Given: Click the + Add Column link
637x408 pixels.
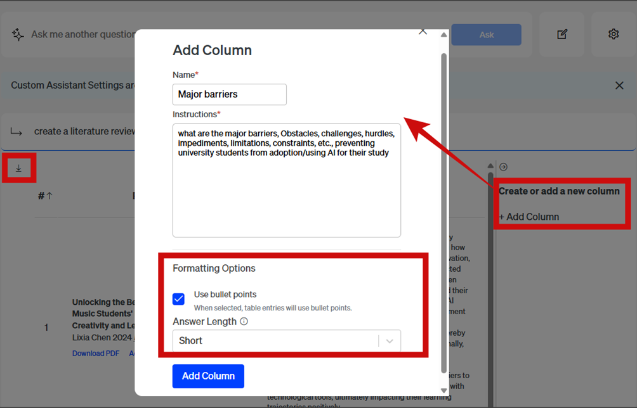Looking at the screenshot, I should tap(529, 217).
